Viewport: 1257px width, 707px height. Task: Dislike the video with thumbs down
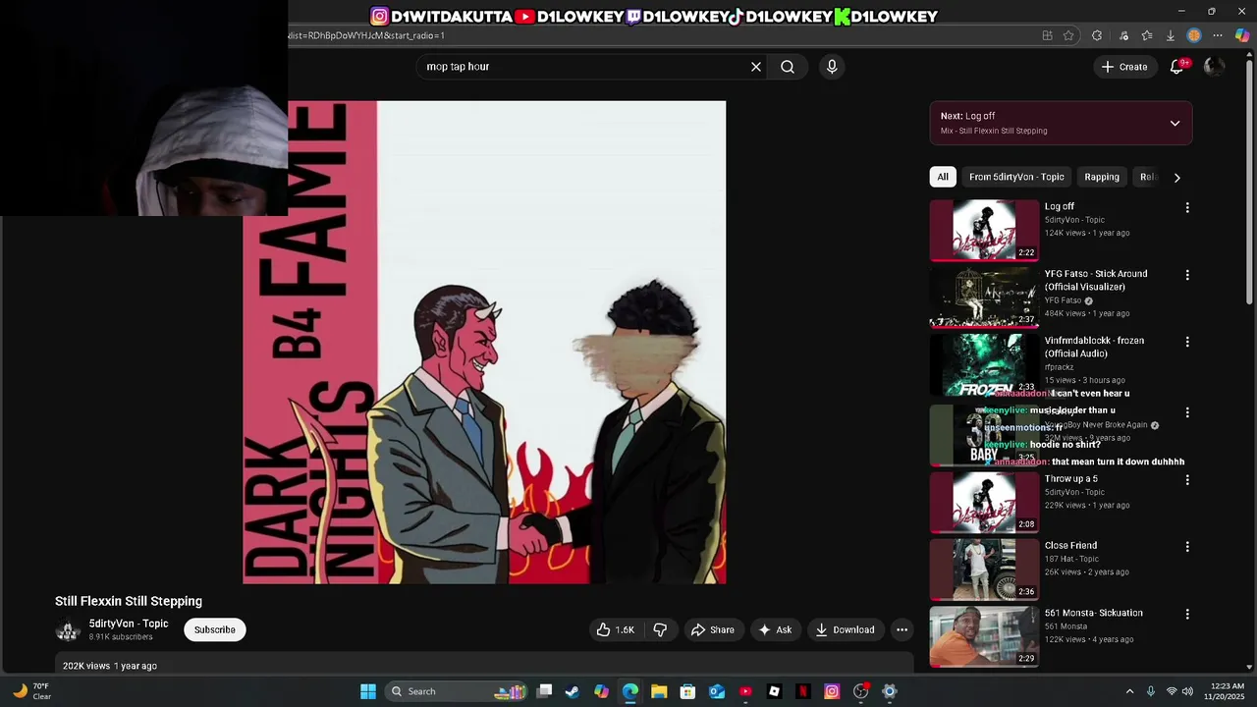click(x=660, y=630)
